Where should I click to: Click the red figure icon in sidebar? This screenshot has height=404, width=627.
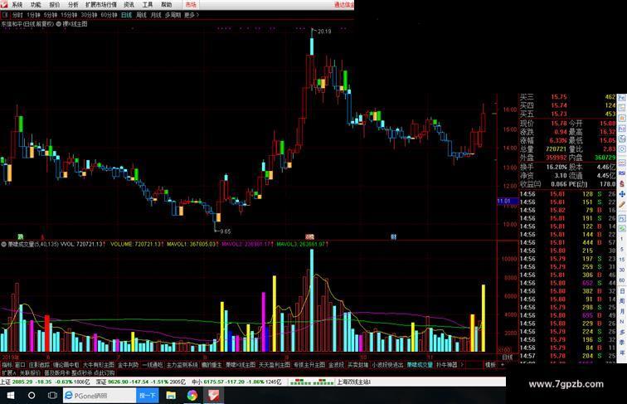coord(622,183)
